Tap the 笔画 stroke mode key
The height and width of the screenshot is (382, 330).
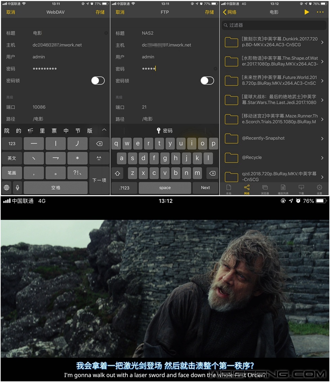(12, 173)
